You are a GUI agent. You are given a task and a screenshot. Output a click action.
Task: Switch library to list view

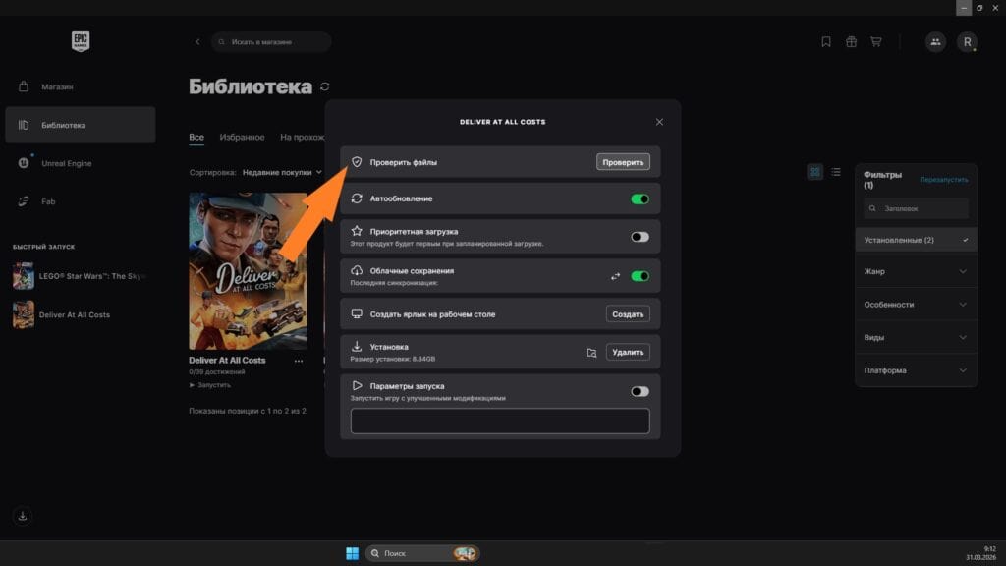[x=835, y=172]
